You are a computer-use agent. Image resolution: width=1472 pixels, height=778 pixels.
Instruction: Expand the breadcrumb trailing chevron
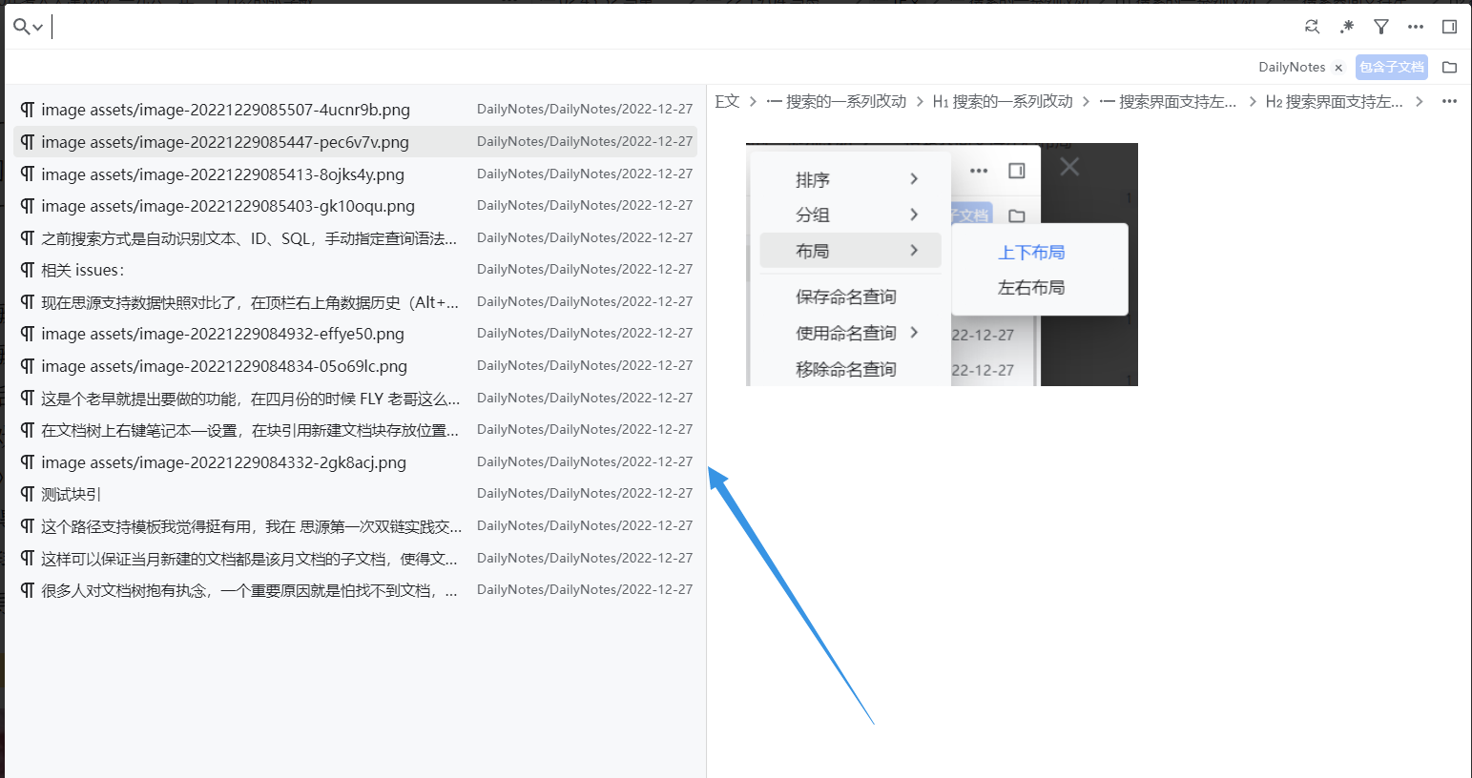(x=1420, y=101)
